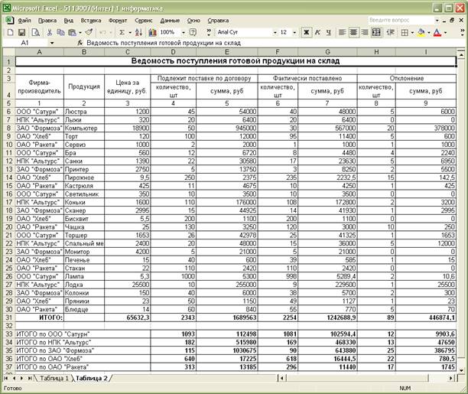This screenshot has width=468, height=394.
Task: Go to next sheet tab navigation arrow
Action: tap(21, 378)
